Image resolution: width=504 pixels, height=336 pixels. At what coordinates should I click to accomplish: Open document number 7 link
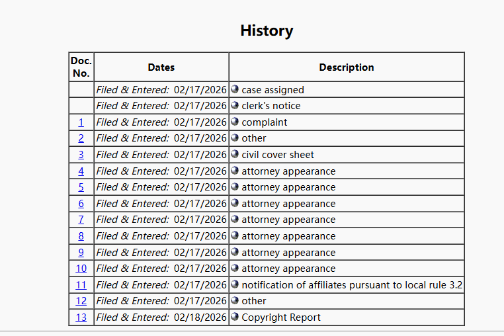tap(81, 220)
